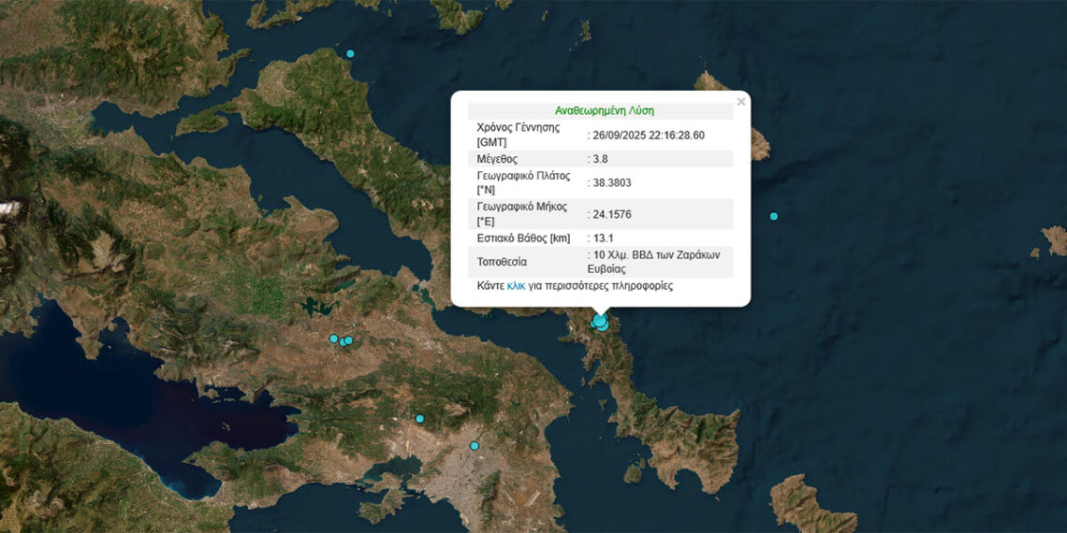Close the earthquake info popup
Viewport: 1067px width, 533px height.
pyautogui.click(x=740, y=102)
